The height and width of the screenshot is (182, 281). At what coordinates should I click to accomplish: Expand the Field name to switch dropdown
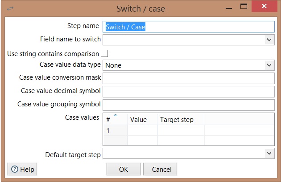click(x=269, y=40)
